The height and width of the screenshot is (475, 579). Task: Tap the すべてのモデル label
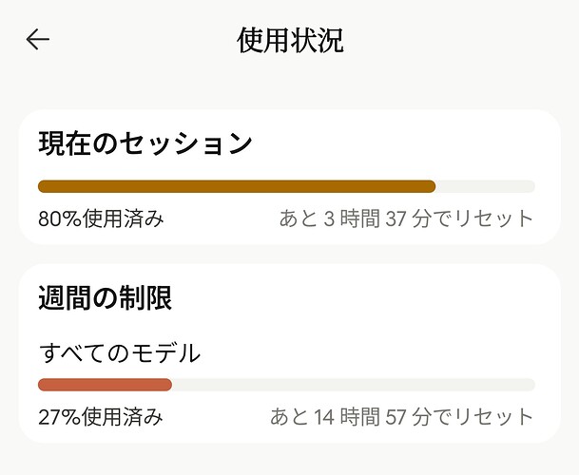tap(120, 353)
